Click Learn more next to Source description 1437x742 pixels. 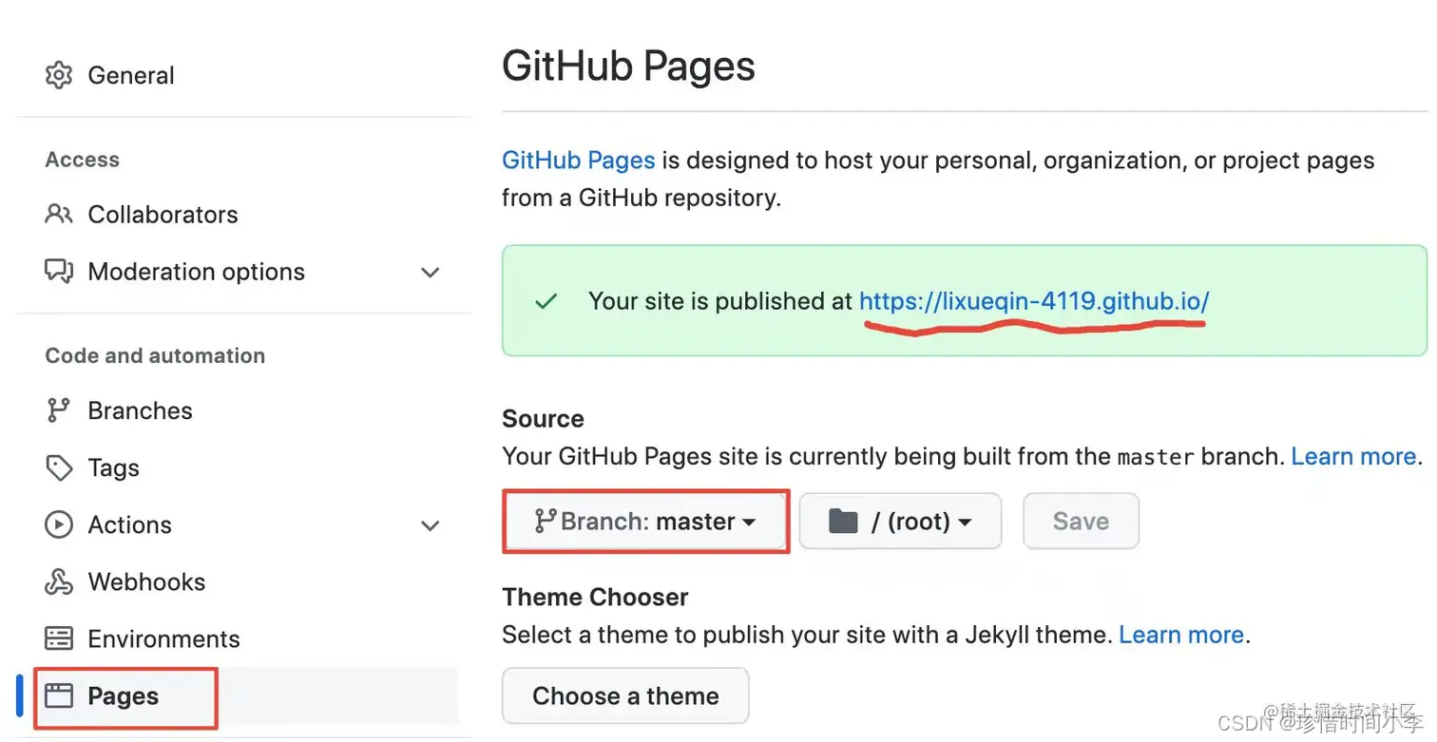(x=1353, y=456)
